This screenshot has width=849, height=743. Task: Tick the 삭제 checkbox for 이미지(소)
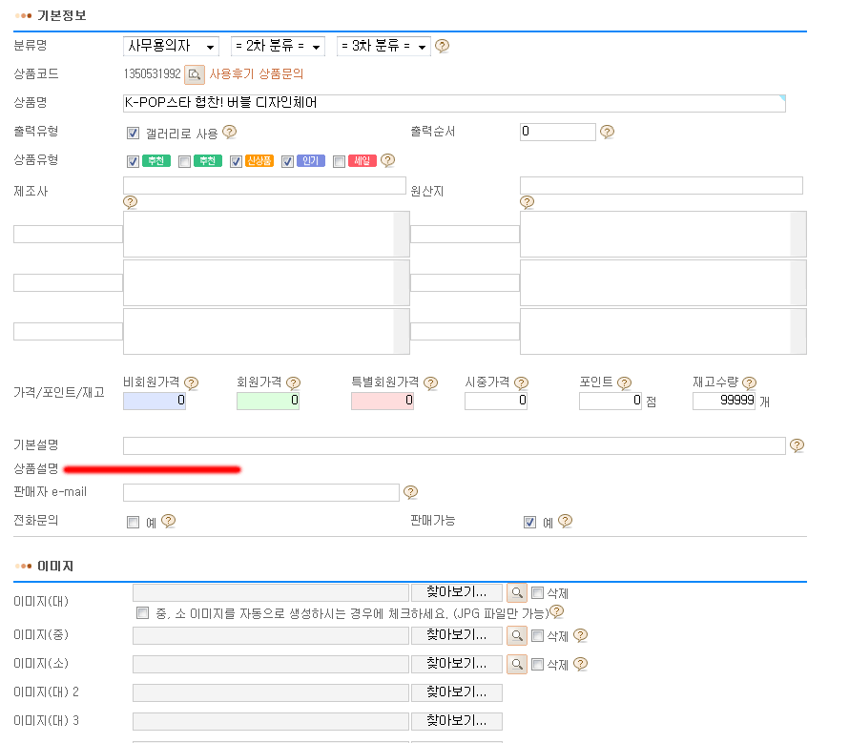click(538, 664)
